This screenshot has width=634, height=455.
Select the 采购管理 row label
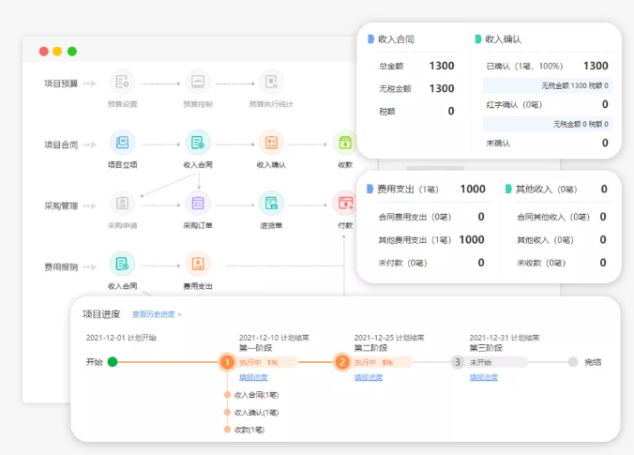pos(61,205)
